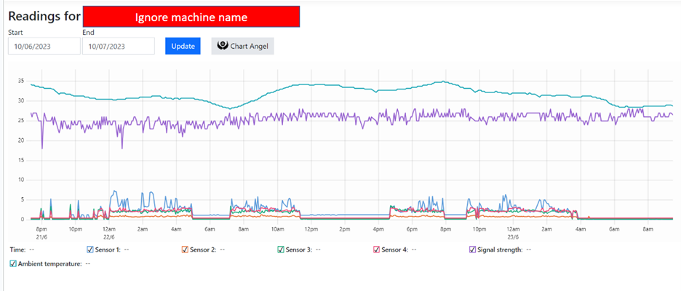The image size is (681, 291).
Task: Click the "Readings for" heading text
Action: (x=44, y=16)
